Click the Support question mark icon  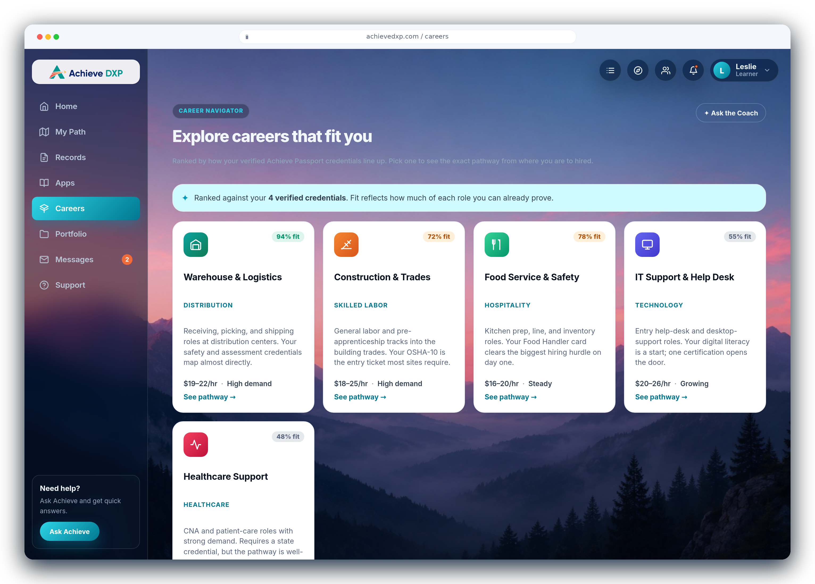click(x=44, y=285)
